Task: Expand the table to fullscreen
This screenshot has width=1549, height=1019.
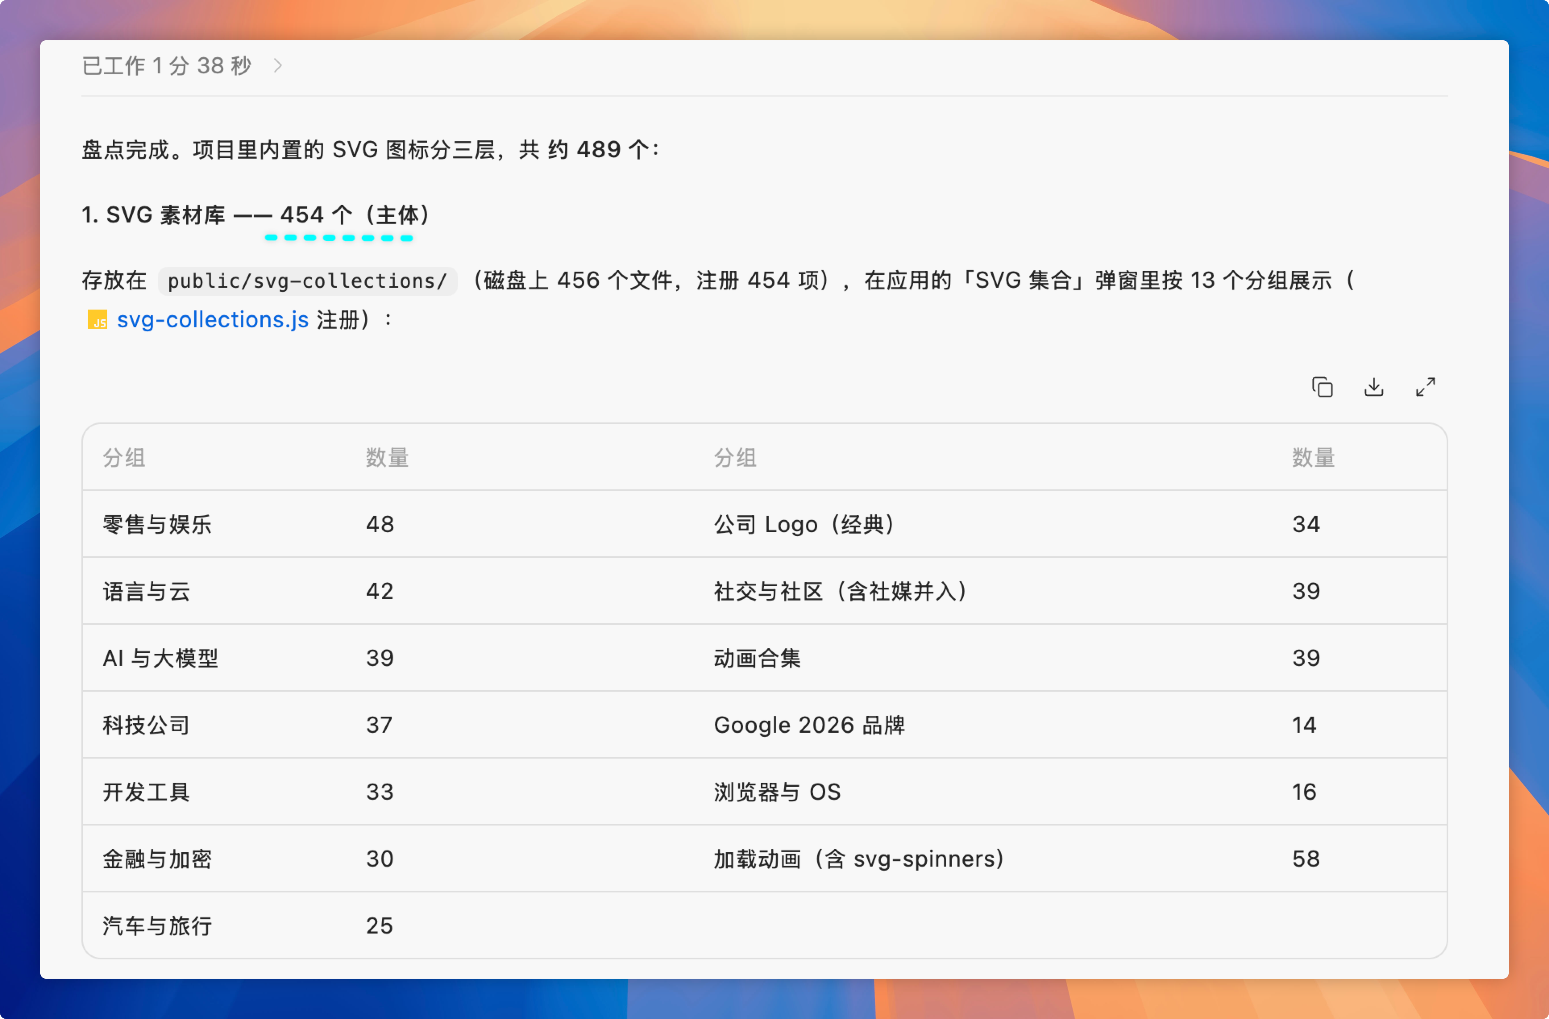Action: click(x=1425, y=387)
